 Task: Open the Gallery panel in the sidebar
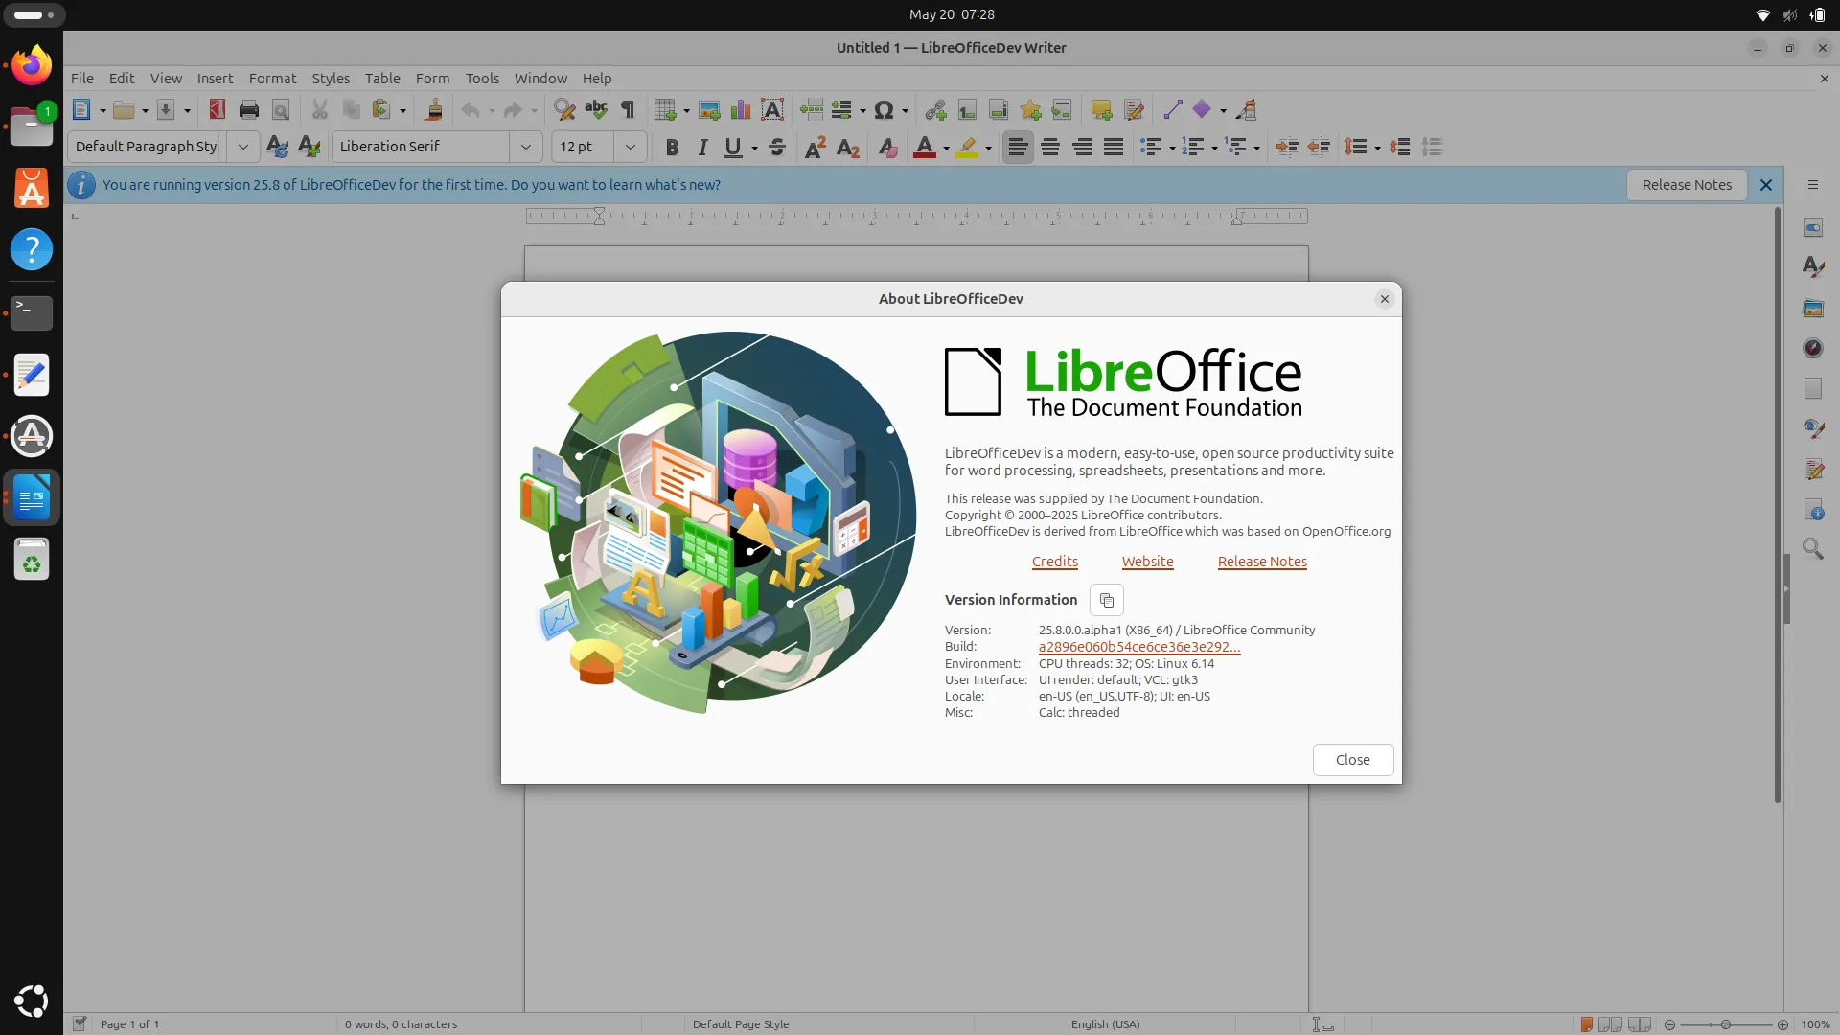(x=1814, y=308)
